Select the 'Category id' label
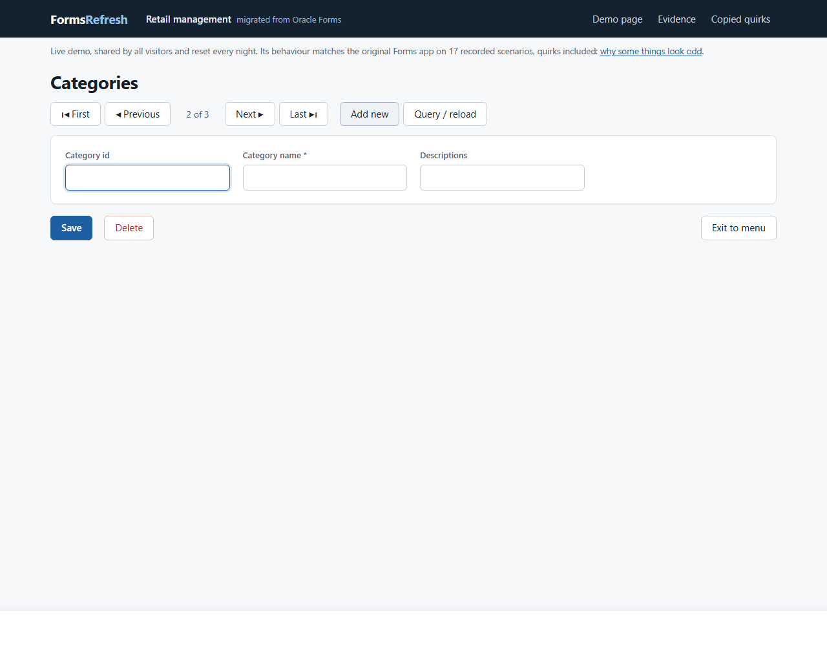Viewport: 827px width, 646px height. point(87,156)
